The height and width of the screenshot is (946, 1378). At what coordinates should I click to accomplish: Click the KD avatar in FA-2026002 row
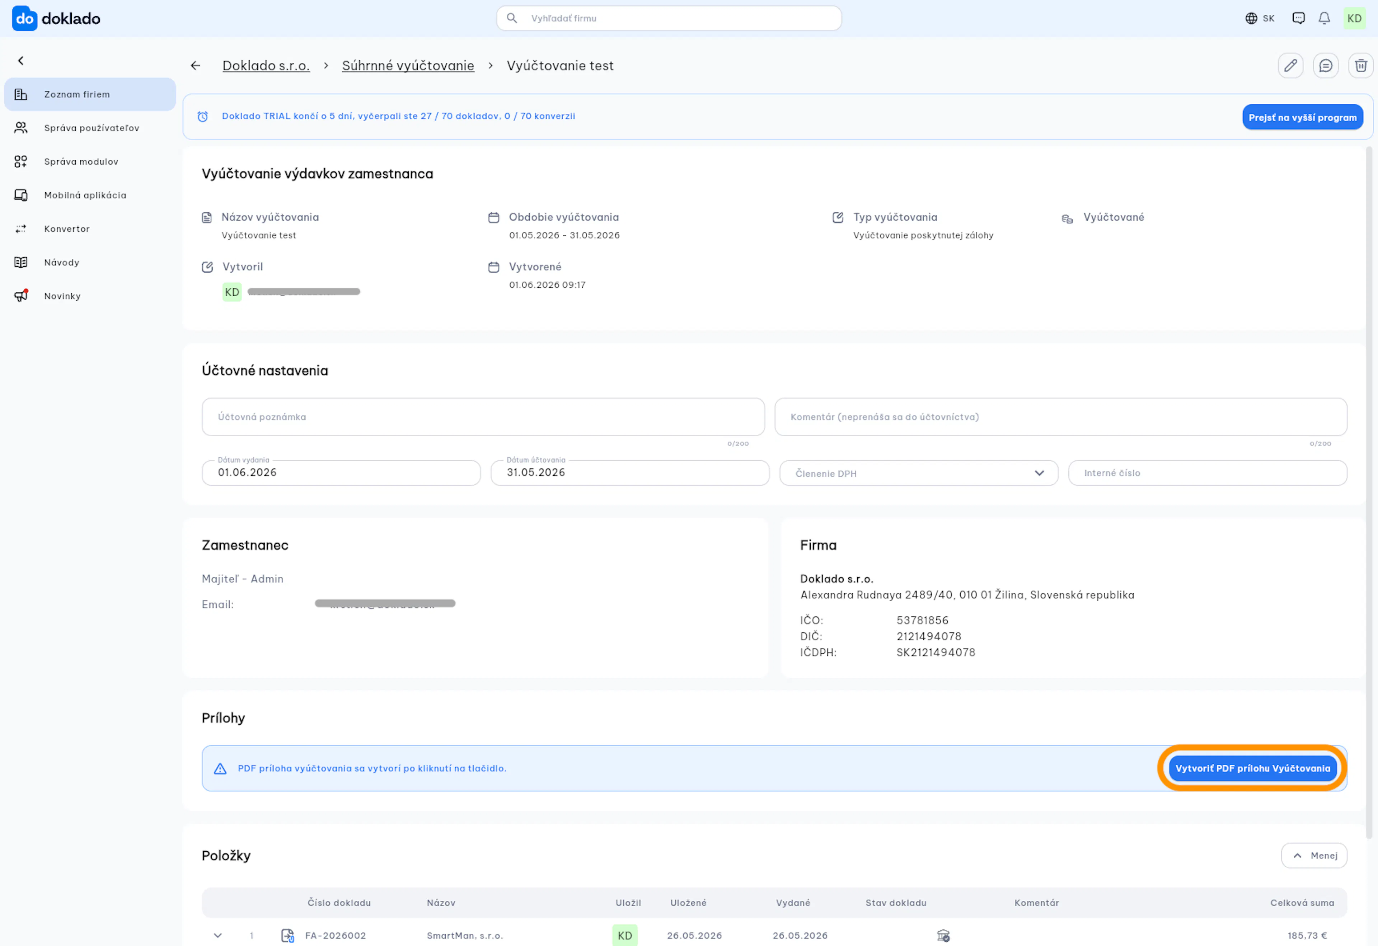coord(625,935)
